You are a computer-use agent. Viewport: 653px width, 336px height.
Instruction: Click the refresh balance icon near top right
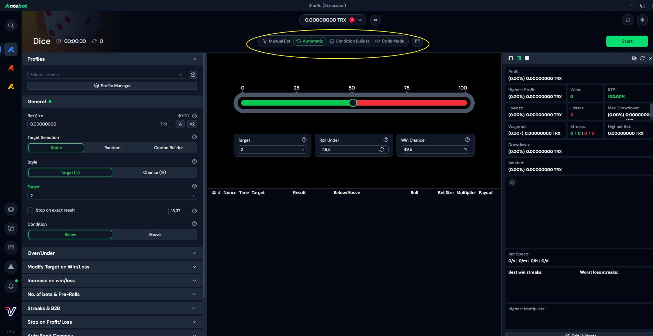point(628,20)
